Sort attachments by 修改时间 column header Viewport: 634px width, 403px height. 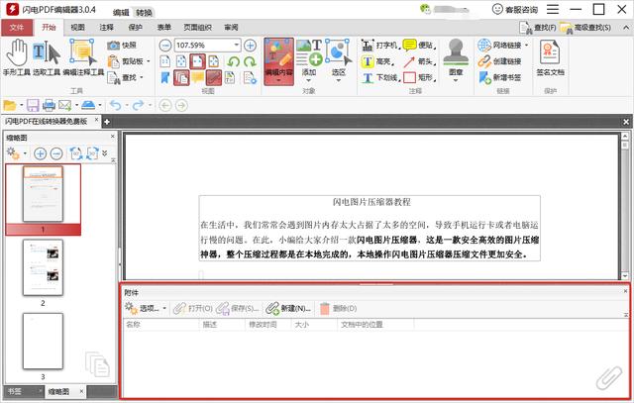(267, 325)
